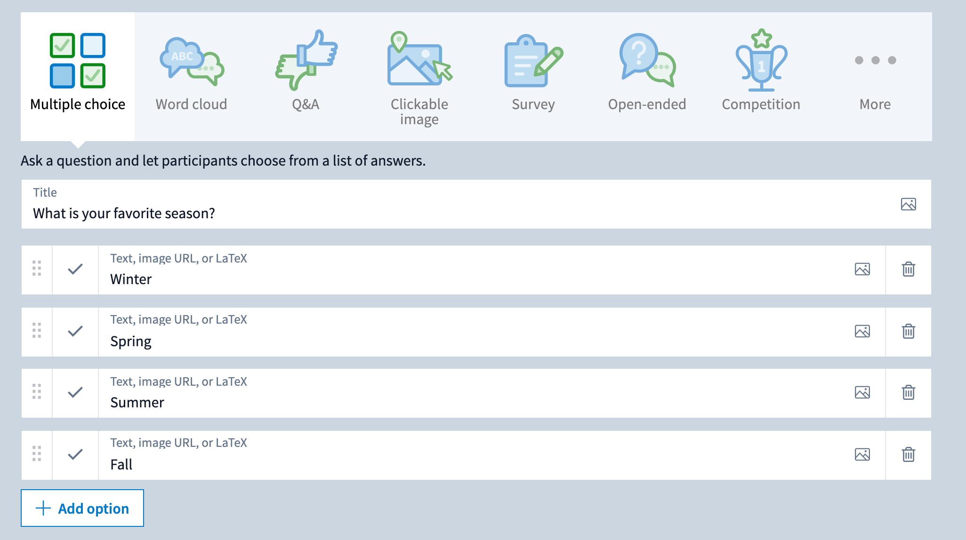Click the drag handle for Spring option
Image resolution: width=966 pixels, height=540 pixels.
pyautogui.click(x=37, y=331)
